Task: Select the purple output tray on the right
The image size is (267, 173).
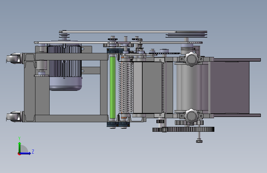Action: click(x=230, y=87)
